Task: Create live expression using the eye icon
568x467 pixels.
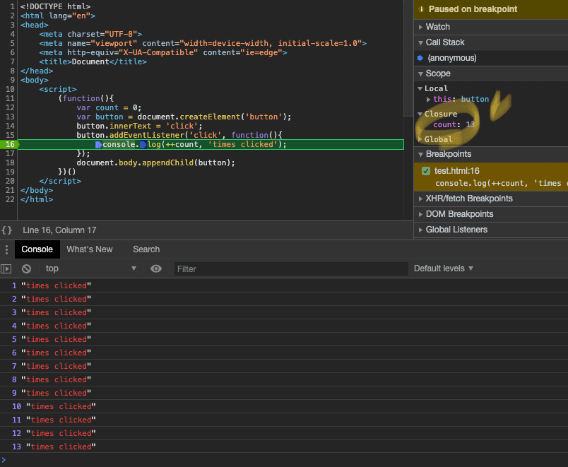Action: (156, 268)
